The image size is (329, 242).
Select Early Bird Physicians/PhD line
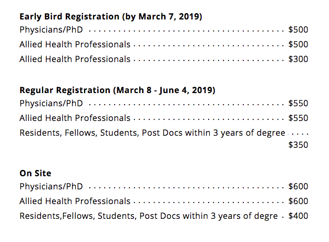(54, 30)
